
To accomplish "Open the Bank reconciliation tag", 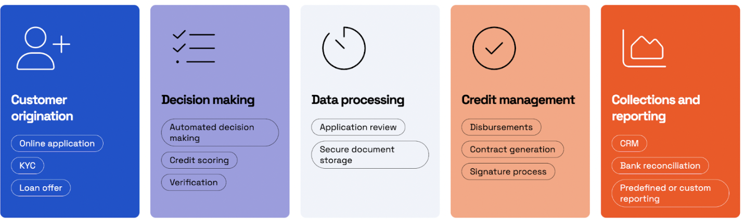I will point(660,166).
